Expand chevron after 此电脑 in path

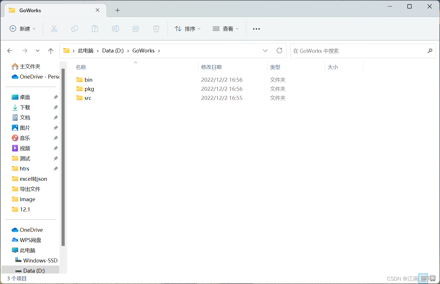pyautogui.click(x=98, y=51)
